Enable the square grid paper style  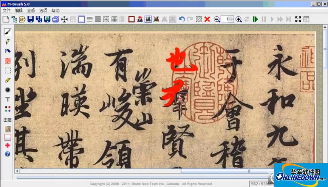[115, 19]
